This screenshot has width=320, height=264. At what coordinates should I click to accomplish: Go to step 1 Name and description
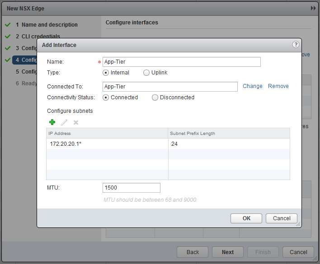[x=49, y=25]
